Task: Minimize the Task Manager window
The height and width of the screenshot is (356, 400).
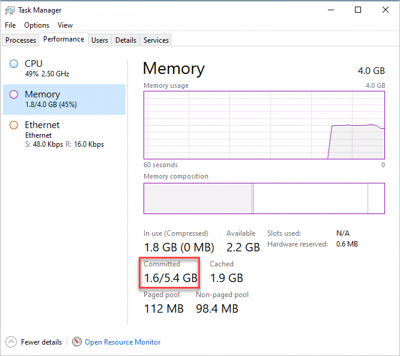Action: point(331,10)
